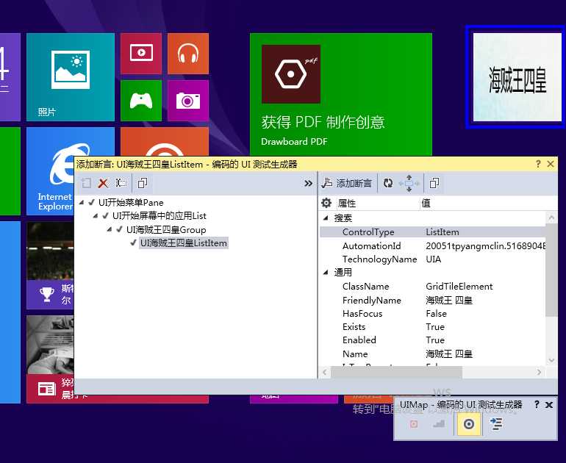
Task: Click the FriendlyName value 海贼王 四皇
Action: point(449,300)
